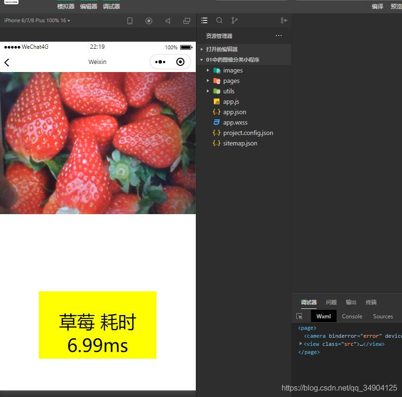Click the mini program close circle button
This screenshot has height=397, width=402.
tap(180, 62)
